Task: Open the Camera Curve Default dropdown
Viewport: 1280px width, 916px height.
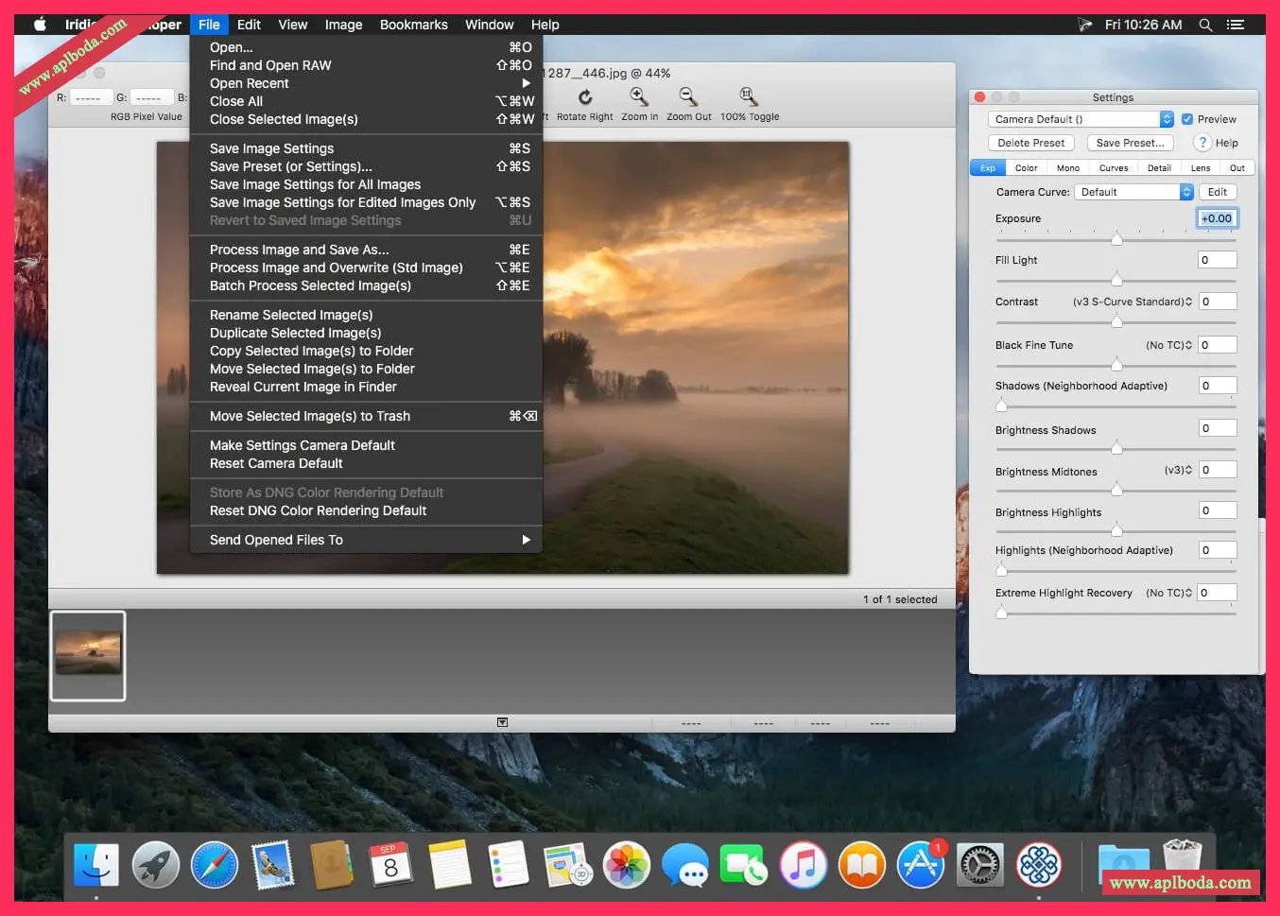Action: [1185, 192]
